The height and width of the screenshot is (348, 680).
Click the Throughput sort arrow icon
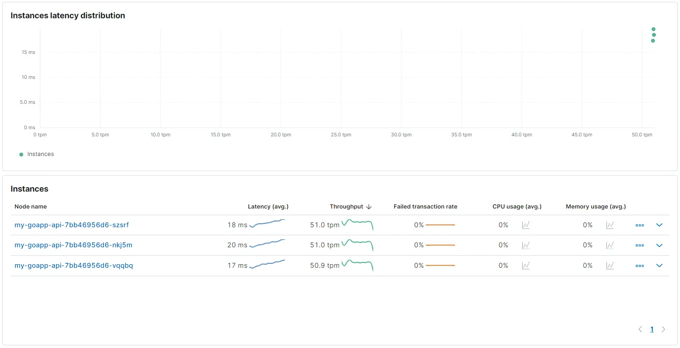point(369,207)
